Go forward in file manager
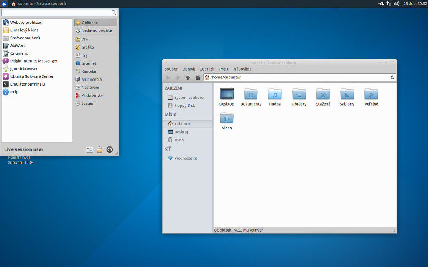This screenshot has height=267, width=428. click(x=177, y=78)
